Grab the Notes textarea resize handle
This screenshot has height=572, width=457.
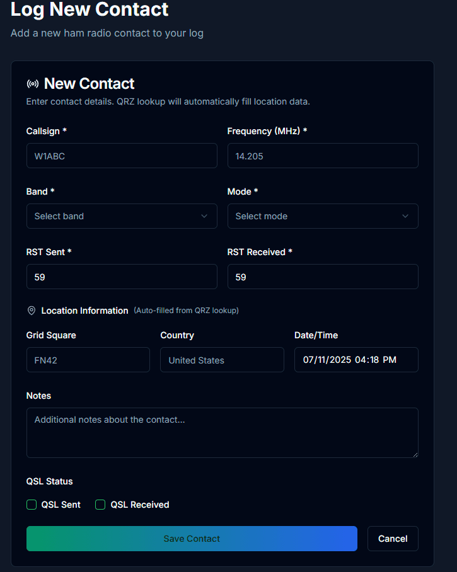415,455
